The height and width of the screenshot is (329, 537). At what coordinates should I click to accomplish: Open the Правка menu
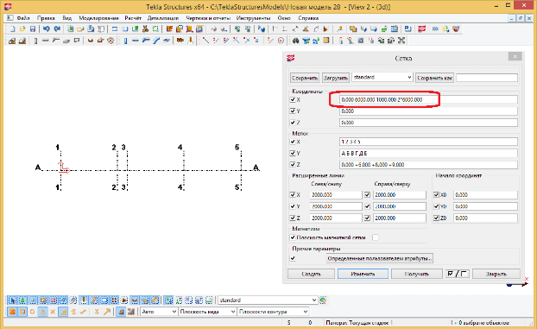pyautogui.click(x=46, y=18)
